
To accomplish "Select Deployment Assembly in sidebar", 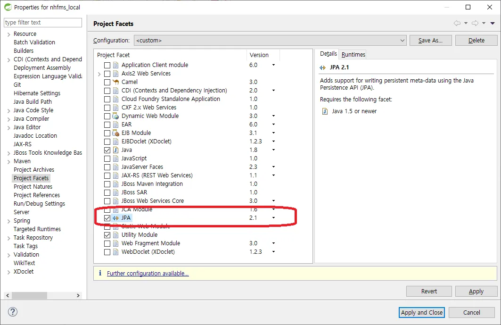I will click(x=42, y=68).
